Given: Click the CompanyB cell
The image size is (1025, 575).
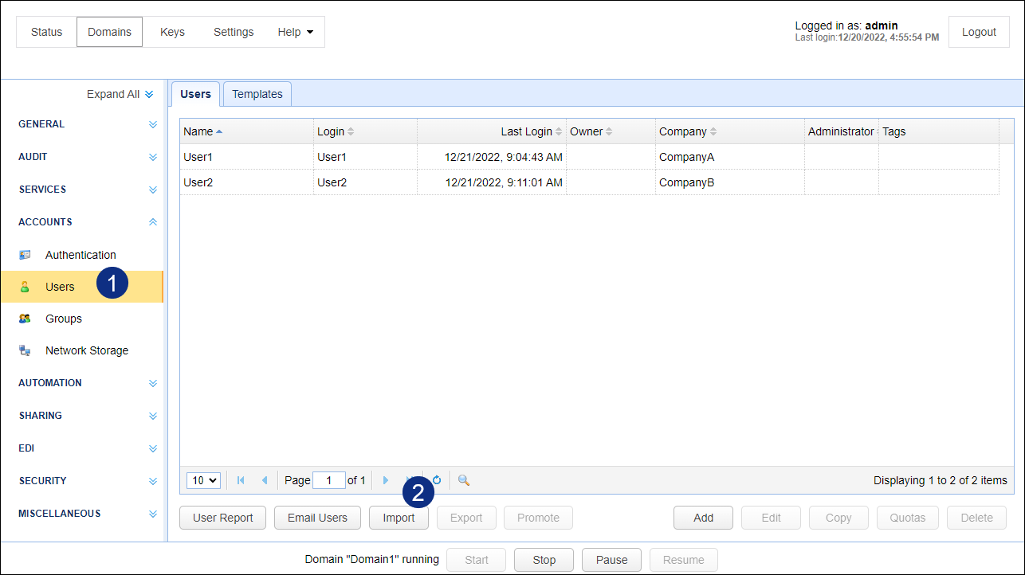Looking at the screenshot, I should click(686, 182).
